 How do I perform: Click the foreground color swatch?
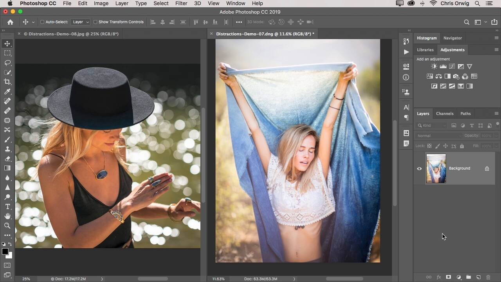click(x=5, y=251)
